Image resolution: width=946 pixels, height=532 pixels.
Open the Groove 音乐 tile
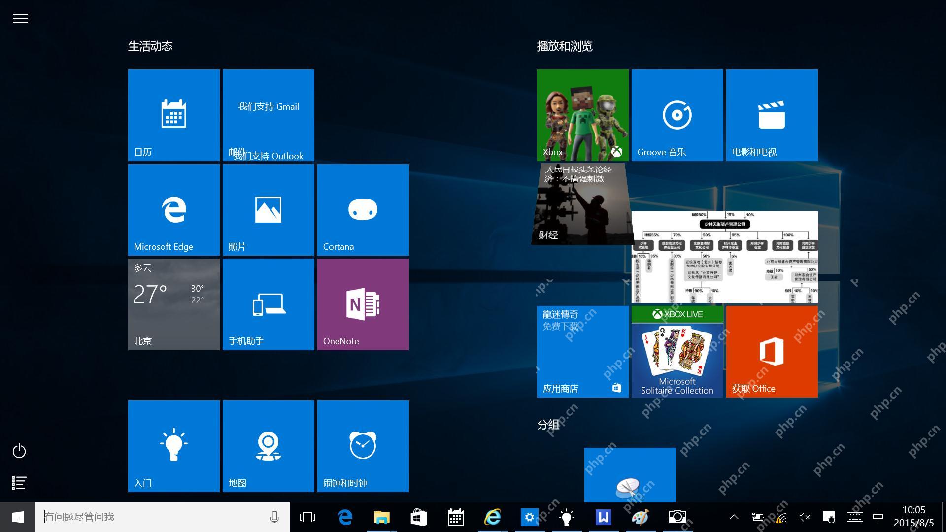tap(677, 115)
